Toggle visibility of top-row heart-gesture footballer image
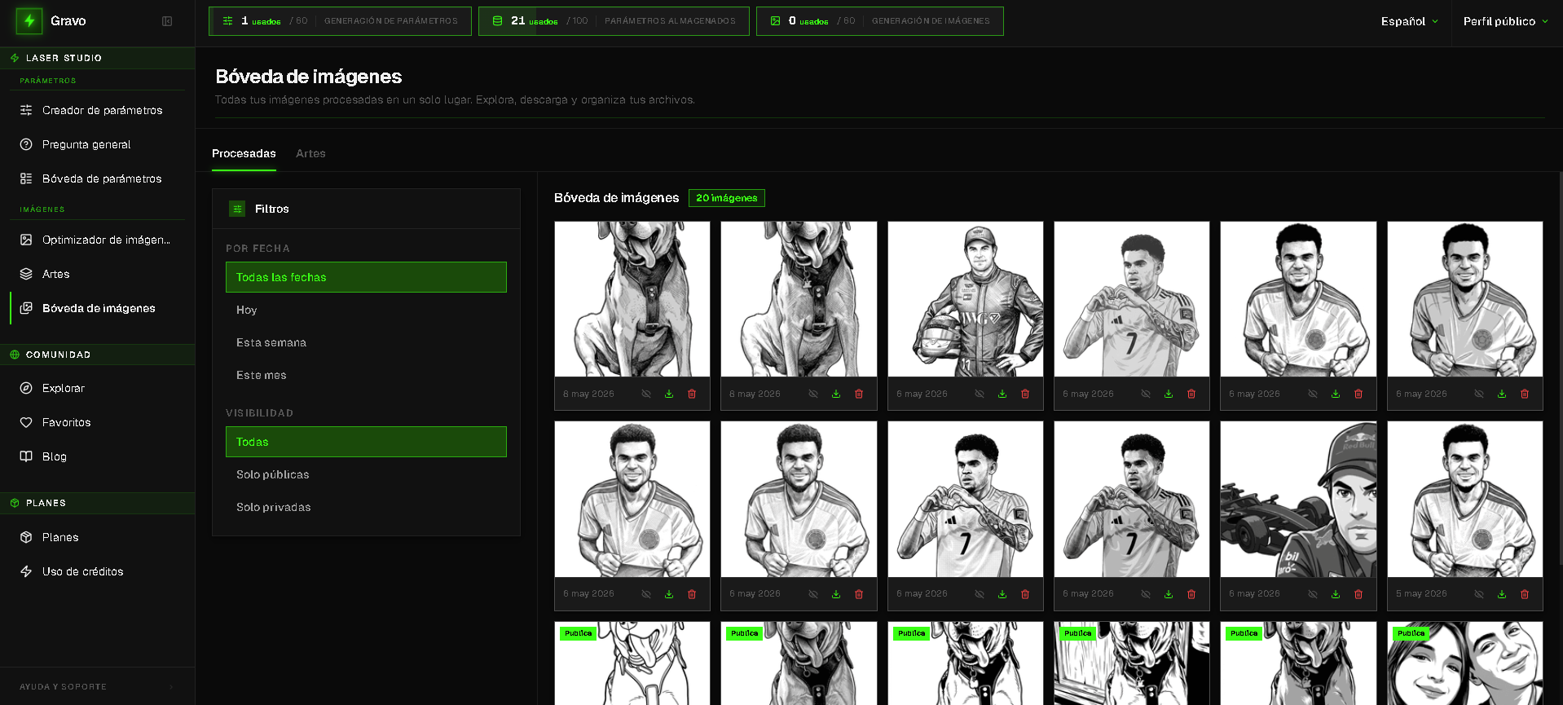This screenshot has width=1563, height=705. coord(1146,394)
